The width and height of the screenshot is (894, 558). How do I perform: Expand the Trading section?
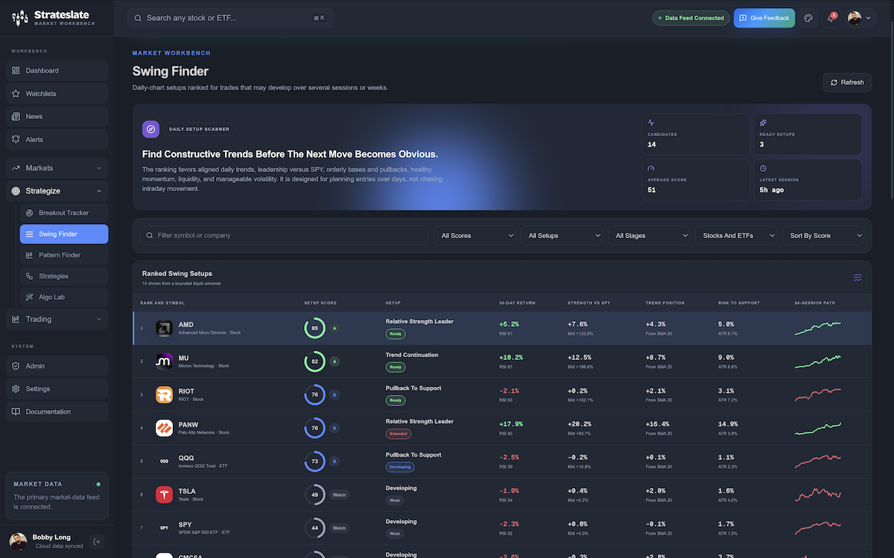pyautogui.click(x=57, y=319)
